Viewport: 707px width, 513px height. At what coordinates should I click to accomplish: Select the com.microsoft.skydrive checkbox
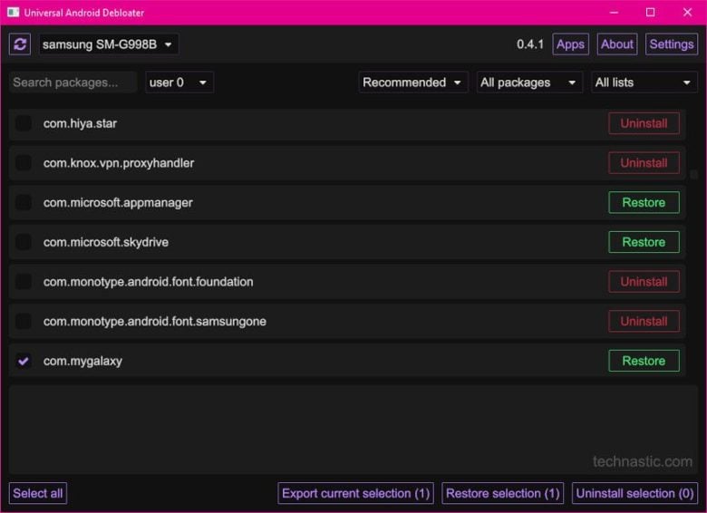tap(24, 242)
